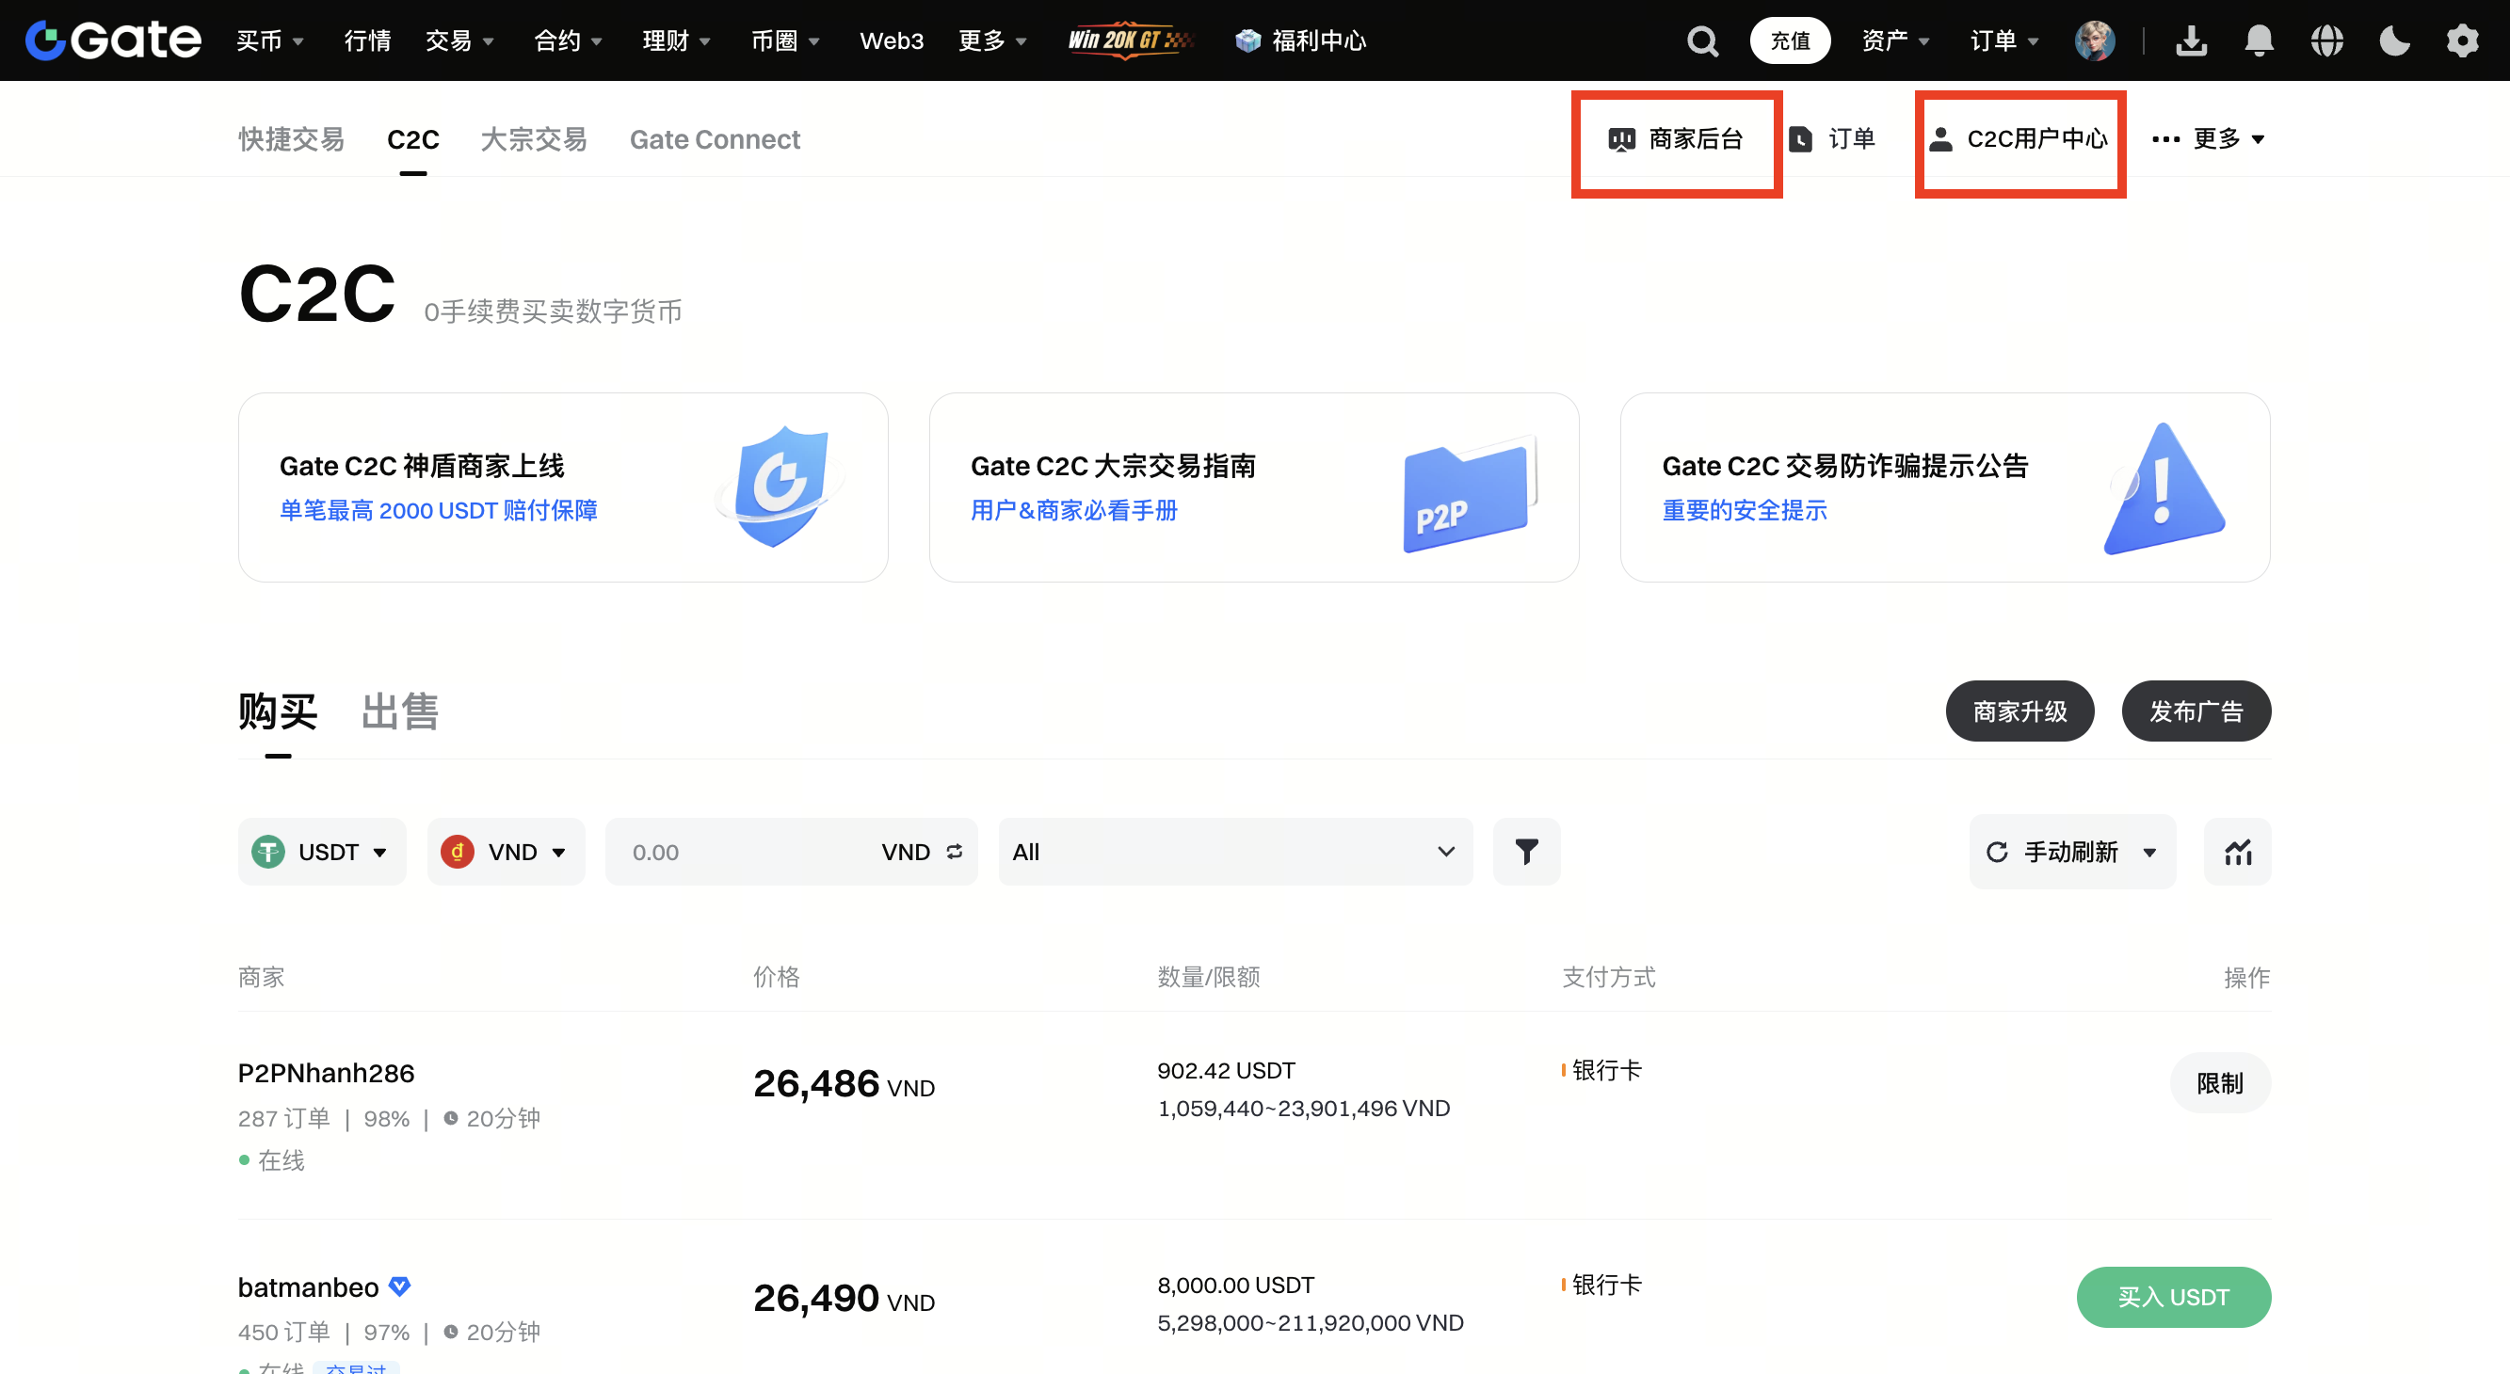Open the All payment methods dropdown
The height and width of the screenshot is (1374, 2510).
tap(1233, 852)
